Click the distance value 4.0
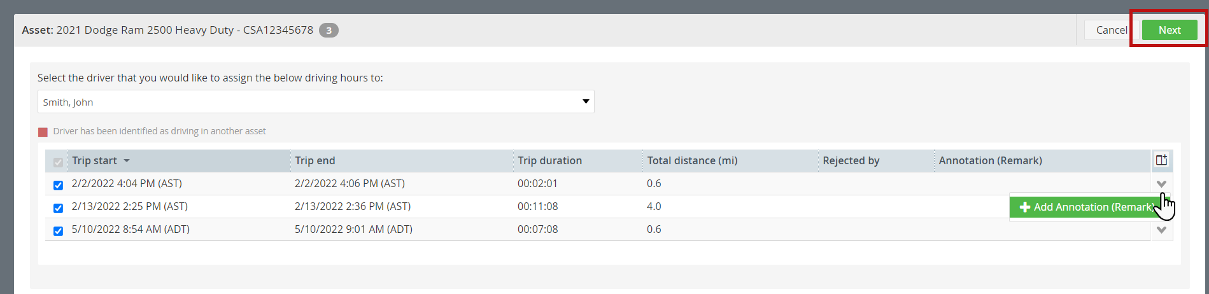 (x=654, y=206)
